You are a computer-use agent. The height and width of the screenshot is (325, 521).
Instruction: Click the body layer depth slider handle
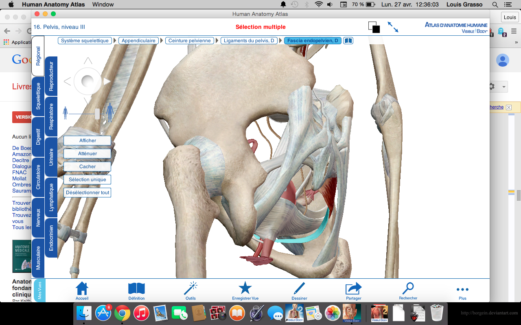pos(97,114)
